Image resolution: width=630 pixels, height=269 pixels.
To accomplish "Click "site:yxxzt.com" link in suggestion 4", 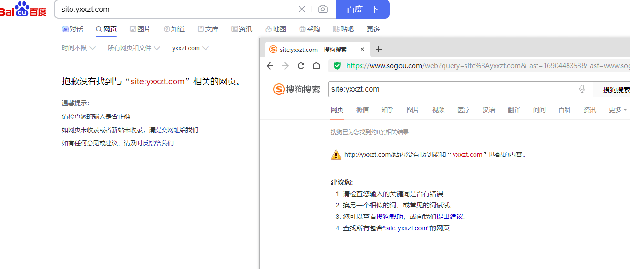I will tap(406, 228).
